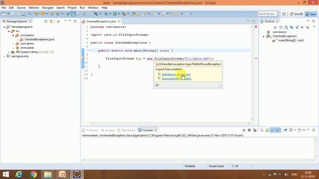The width and height of the screenshot is (319, 179).
Task: Click the Windows Start button
Action: (5, 175)
